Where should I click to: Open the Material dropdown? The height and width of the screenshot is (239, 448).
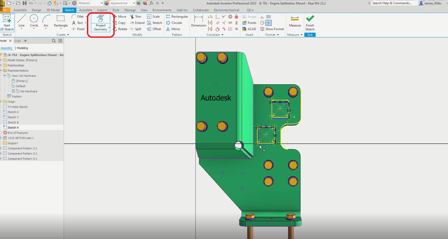pos(90,3)
